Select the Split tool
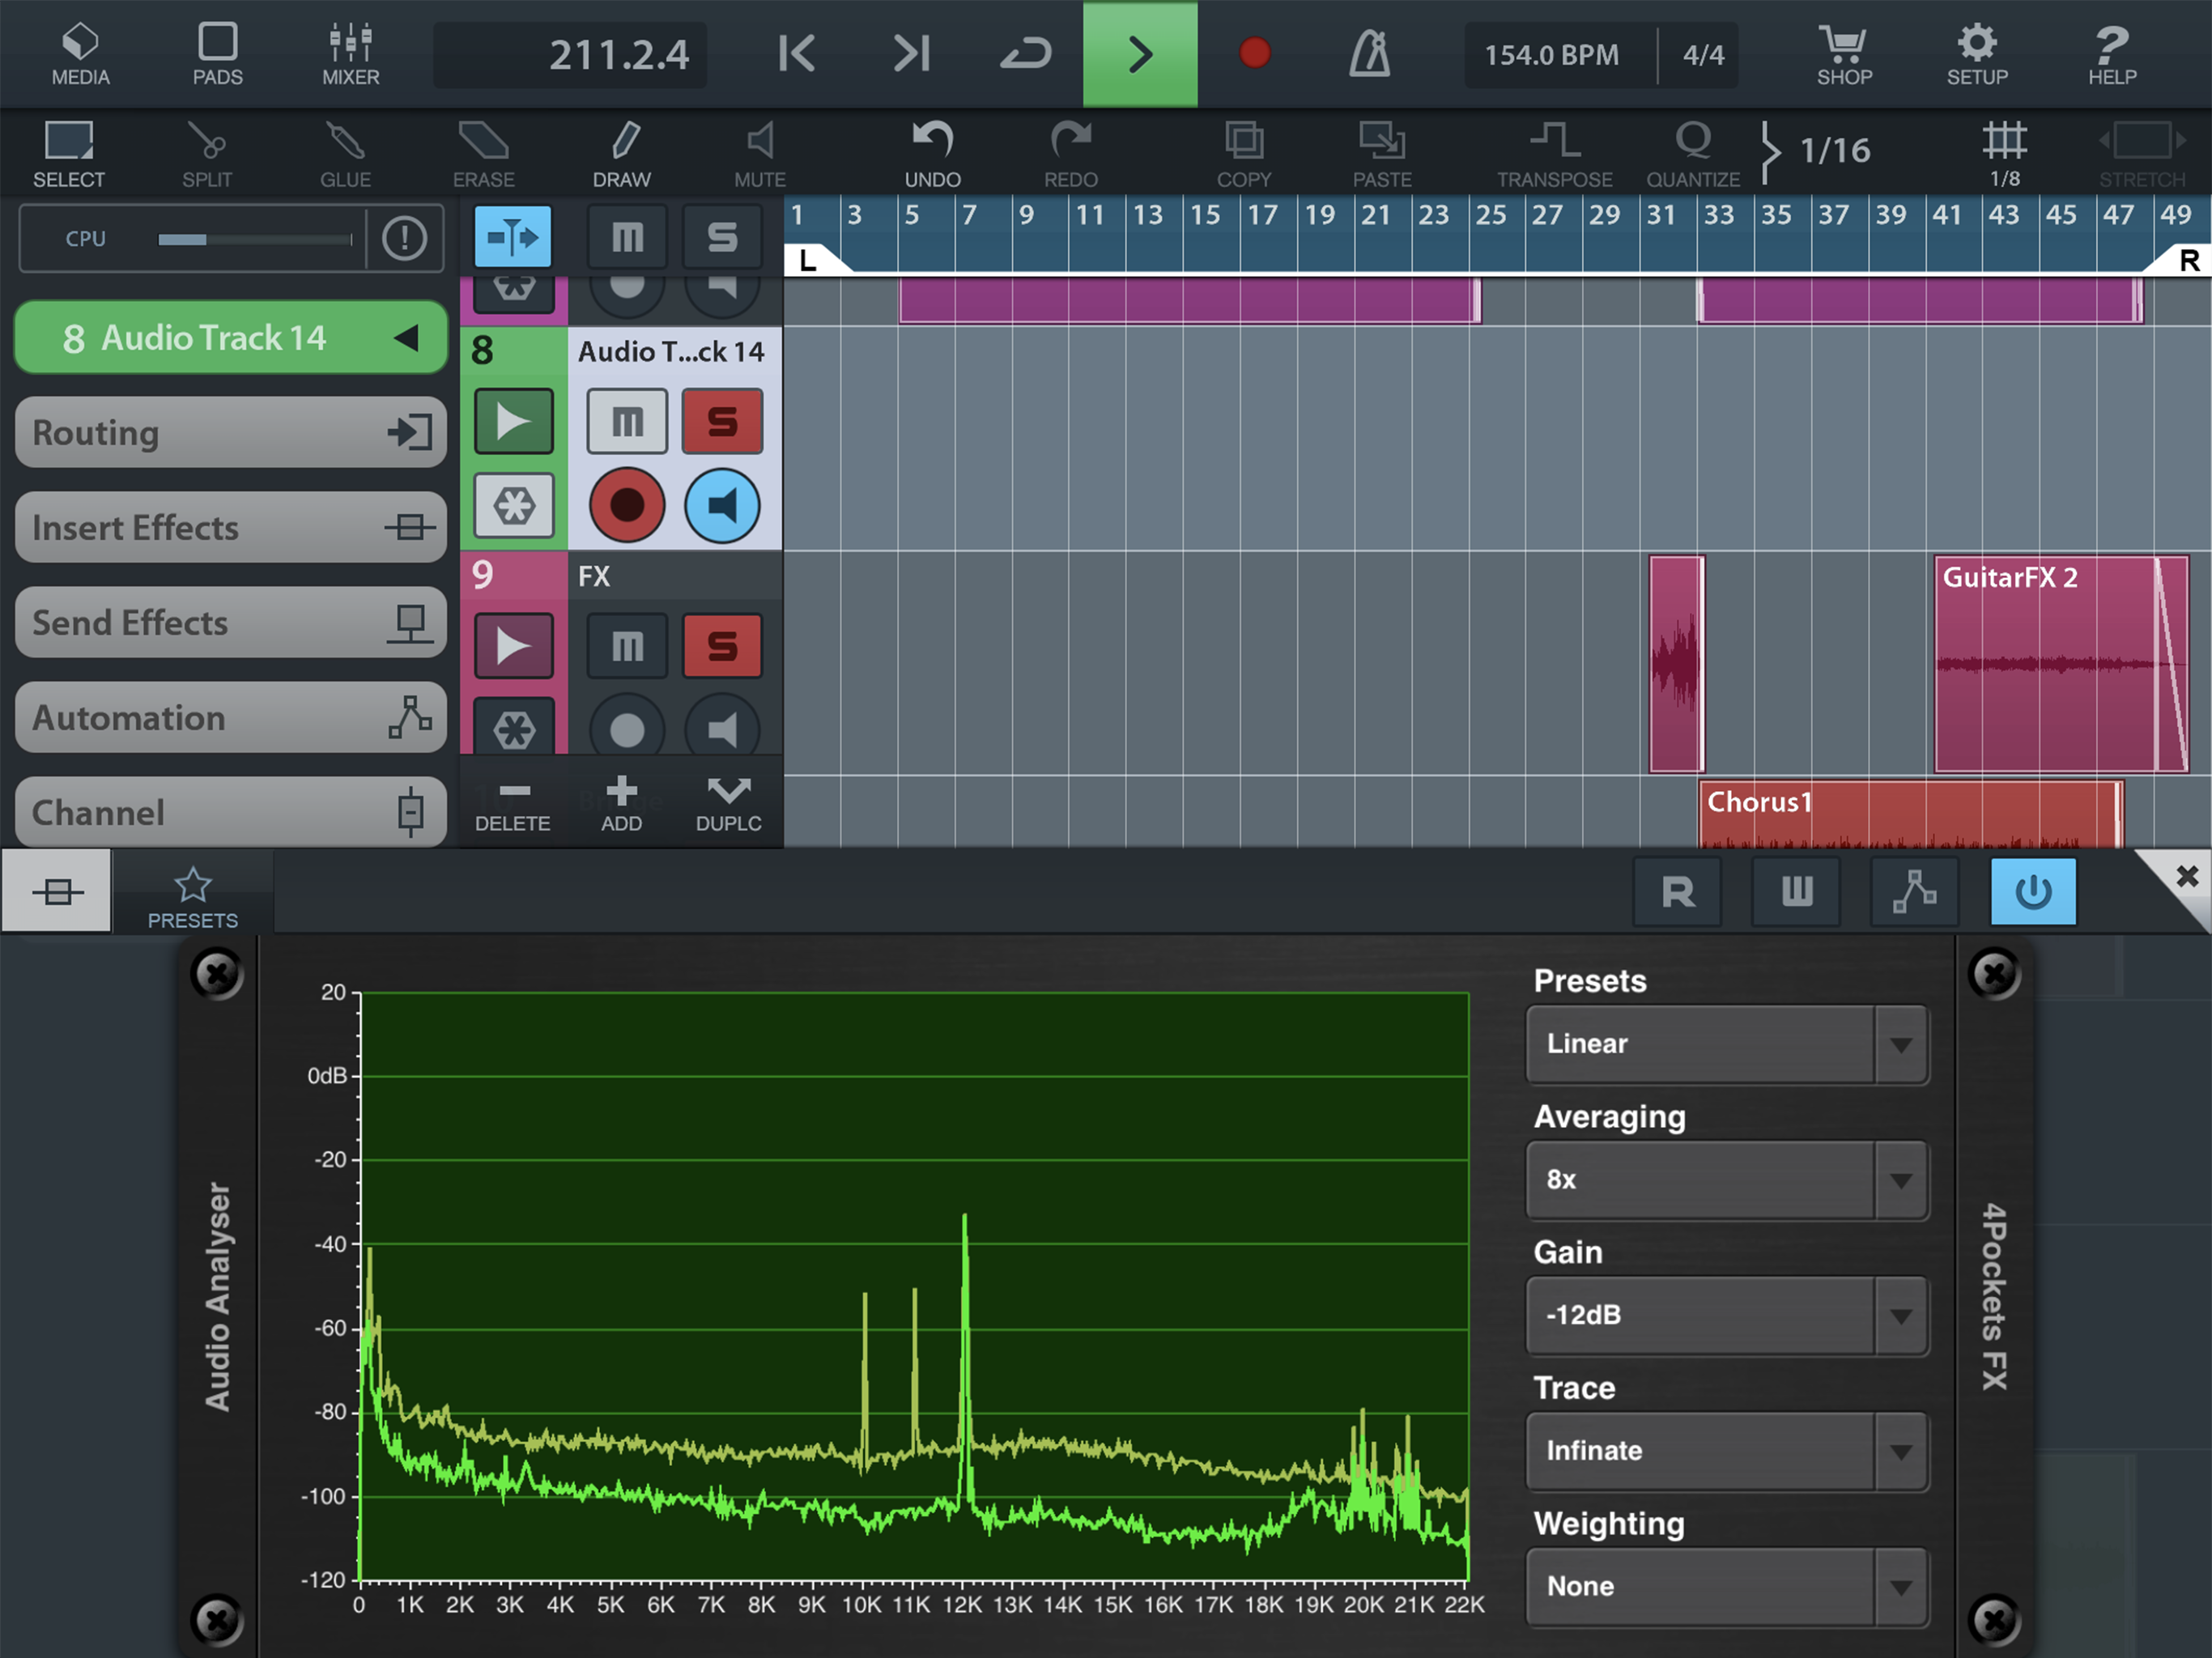This screenshot has width=2212, height=1658. [x=207, y=153]
